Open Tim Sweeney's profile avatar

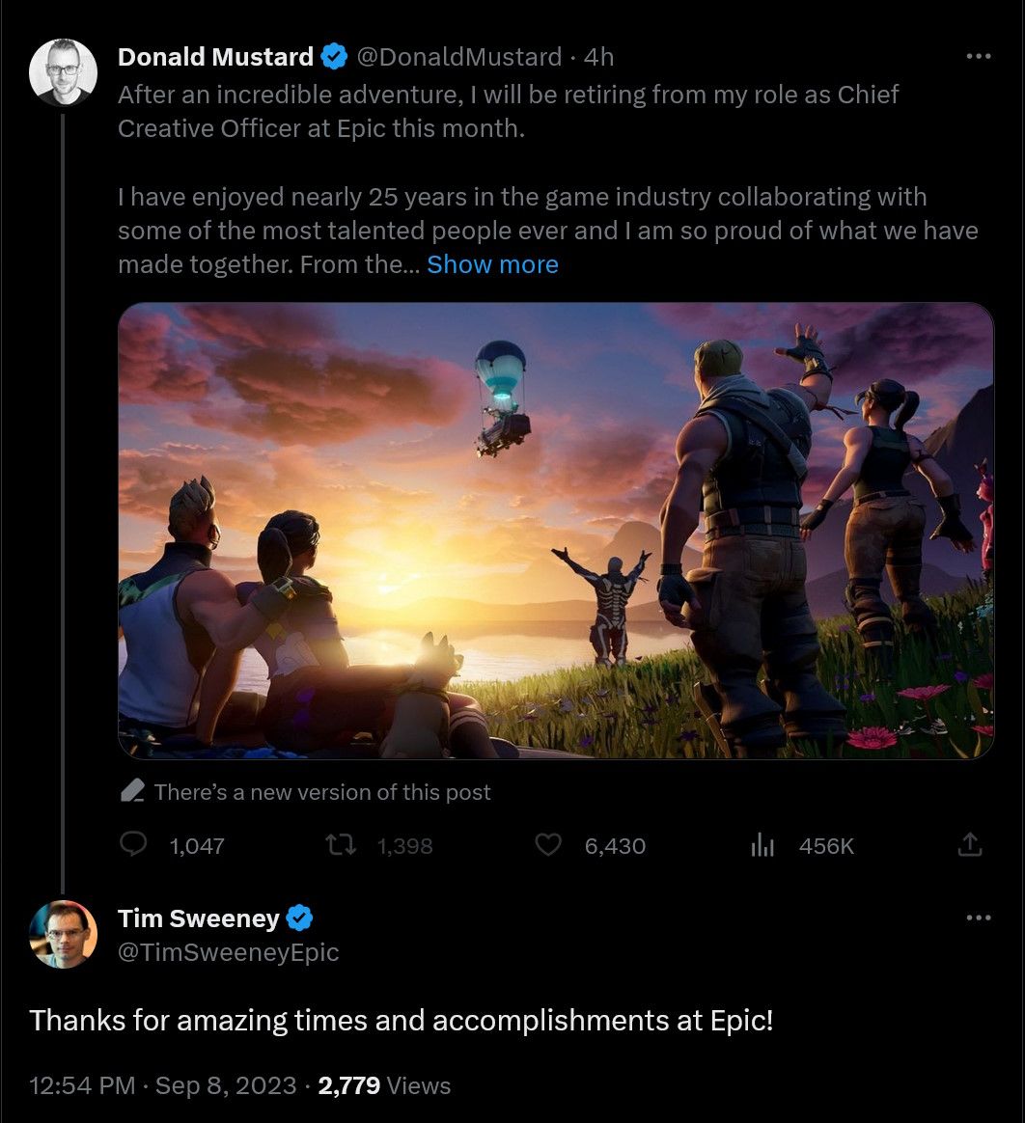[64, 934]
